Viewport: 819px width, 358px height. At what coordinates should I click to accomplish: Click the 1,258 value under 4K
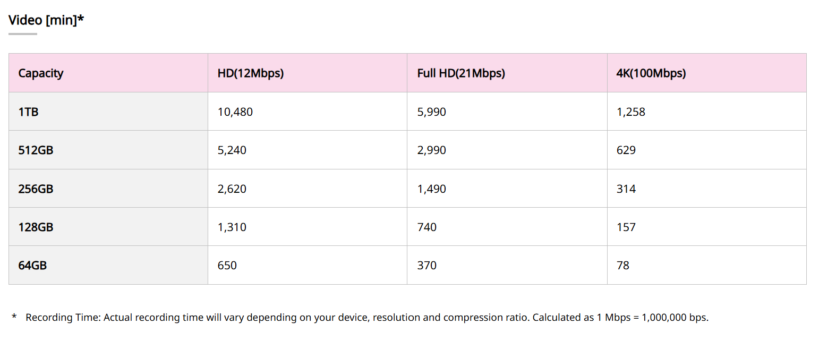click(x=631, y=112)
